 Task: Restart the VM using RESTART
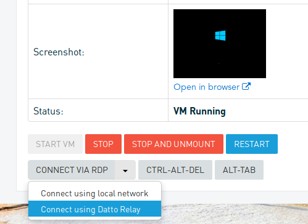point(252,144)
